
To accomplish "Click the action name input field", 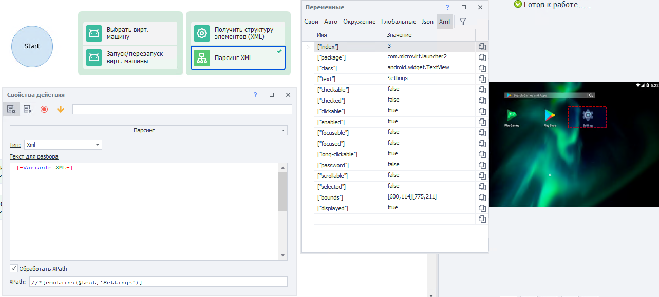I will tap(182, 109).
